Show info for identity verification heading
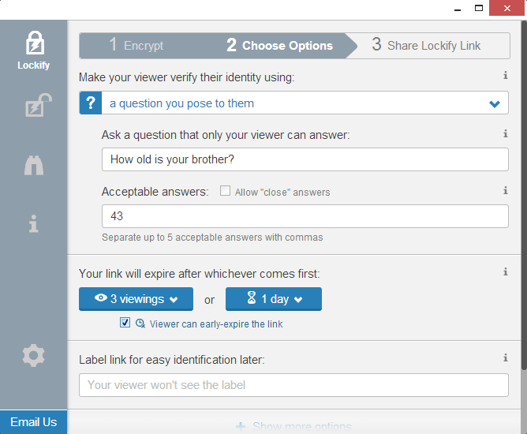The width and height of the screenshot is (527, 434). 505,75
